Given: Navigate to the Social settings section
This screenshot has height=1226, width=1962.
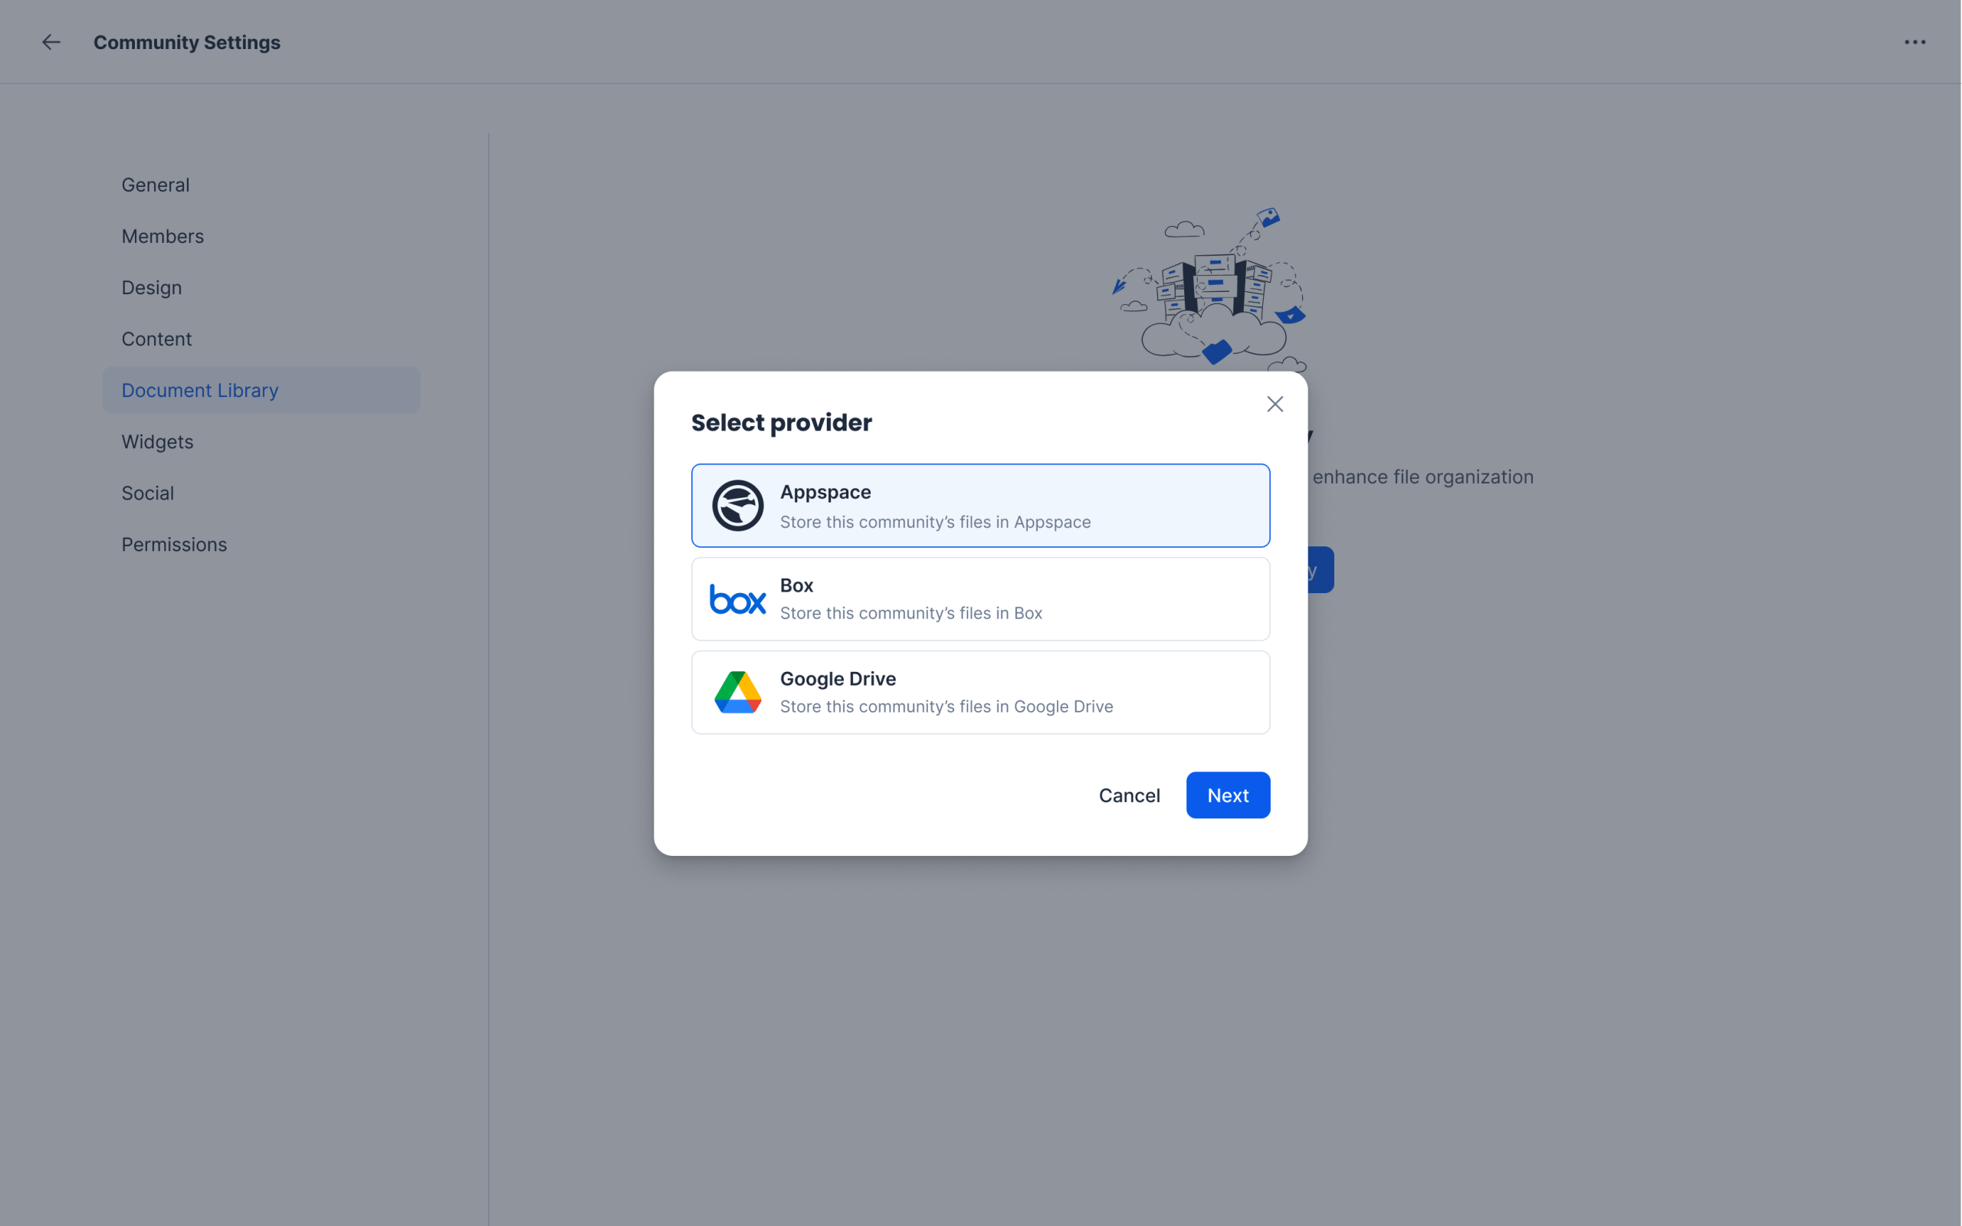Looking at the screenshot, I should coord(148,493).
